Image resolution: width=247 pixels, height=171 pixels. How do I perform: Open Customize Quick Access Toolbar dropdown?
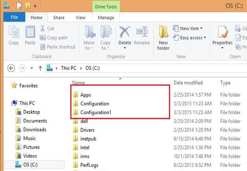point(35,6)
